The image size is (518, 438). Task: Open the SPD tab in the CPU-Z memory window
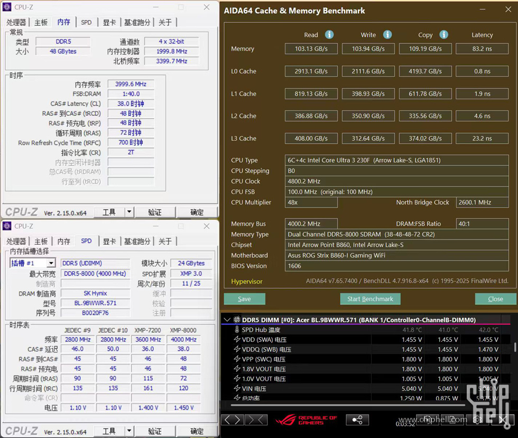coord(86,23)
